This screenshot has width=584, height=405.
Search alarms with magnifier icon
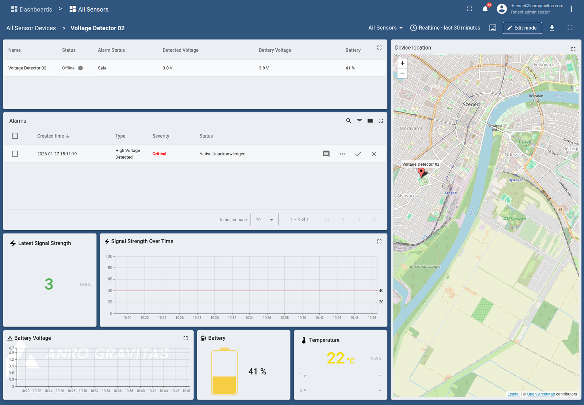point(349,121)
